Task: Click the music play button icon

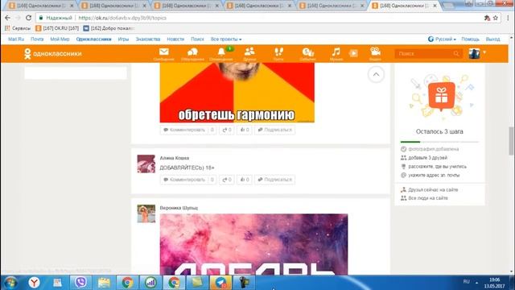Action: pos(353,53)
